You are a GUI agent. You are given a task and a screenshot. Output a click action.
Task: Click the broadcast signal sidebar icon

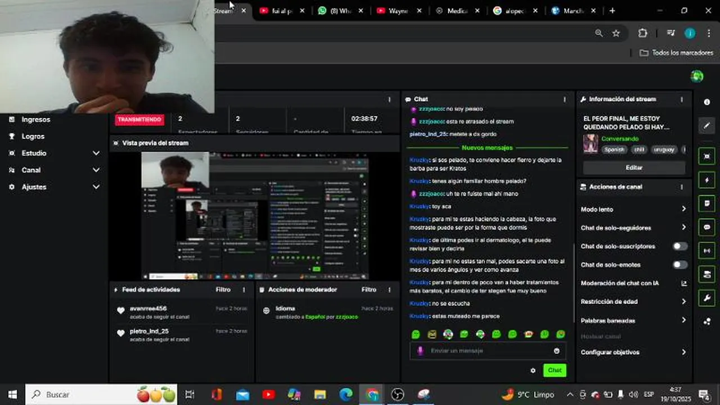pos(707,251)
